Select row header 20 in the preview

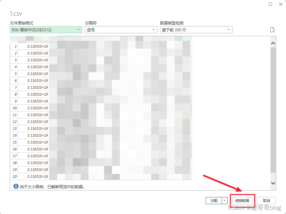point(14,176)
